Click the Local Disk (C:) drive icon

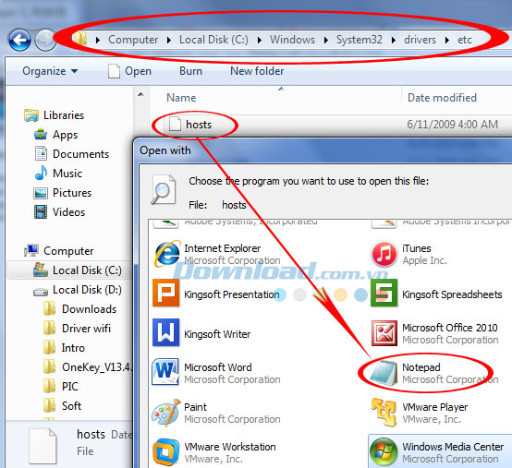(x=41, y=270)
